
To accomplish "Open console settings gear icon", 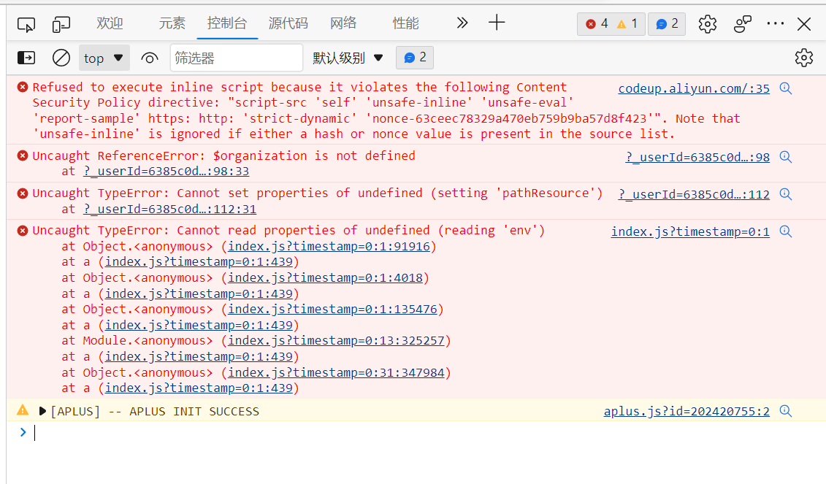I will (x=804, y=58).
